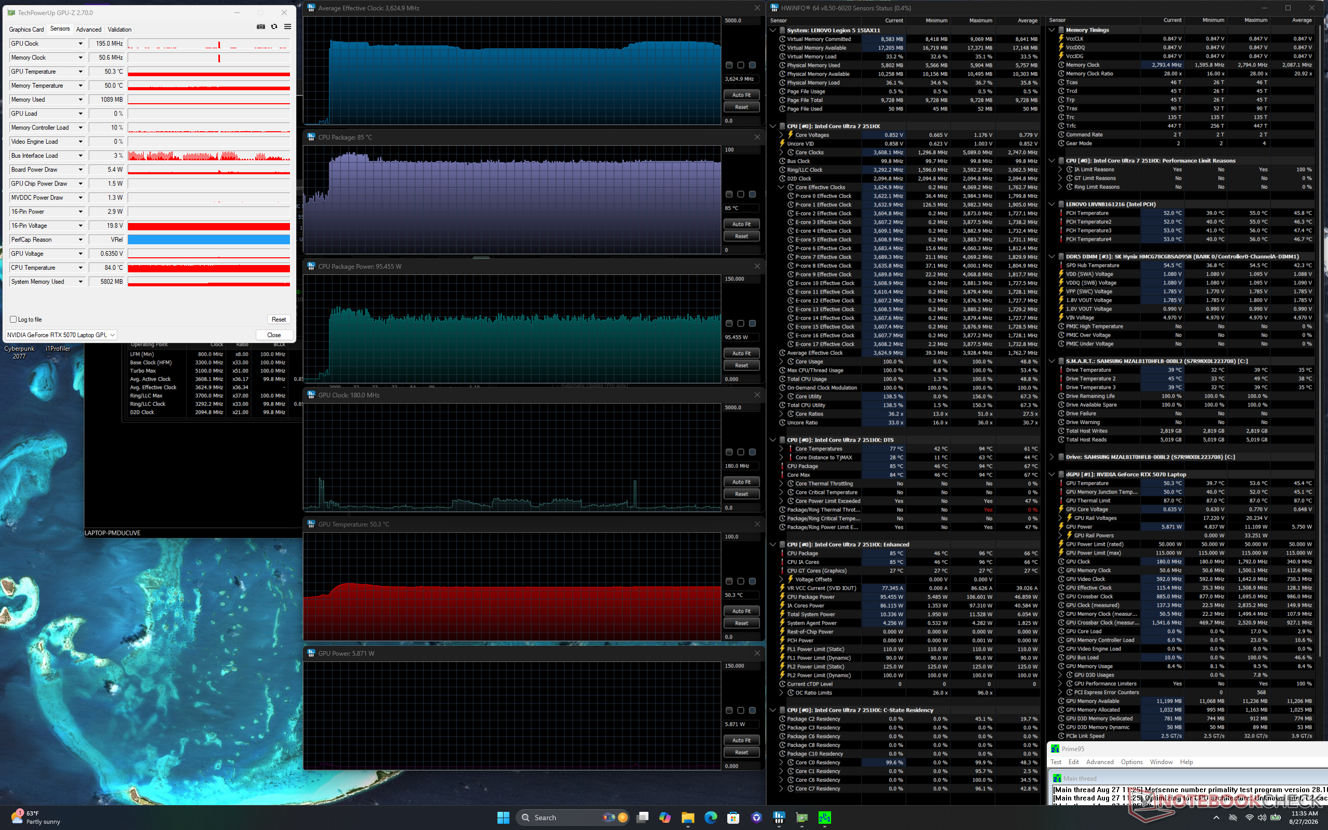This screenshot has width=1328, height=830.
Task: Collapse the Memory Timings section
Action: click(x=1052, y=30)
